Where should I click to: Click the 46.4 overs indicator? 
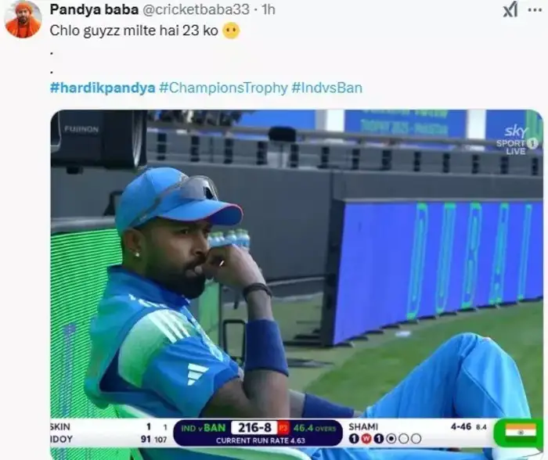[314, 428]
